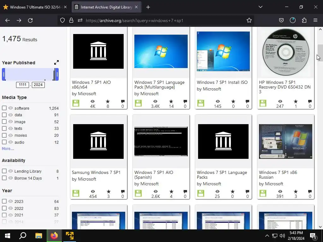Click the end year field 2024
323x242 pixels.
(x=38, y=85)
